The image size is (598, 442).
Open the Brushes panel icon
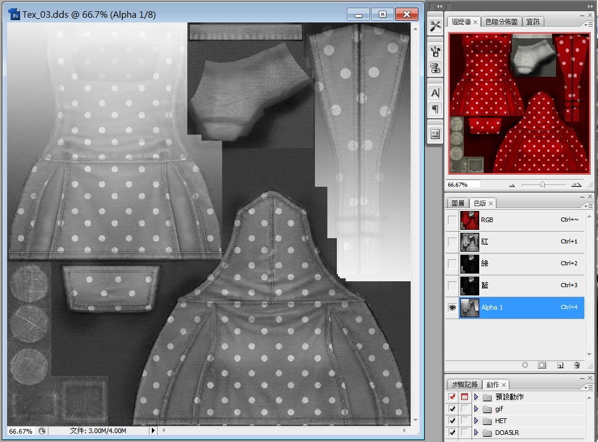click(435, 51)
